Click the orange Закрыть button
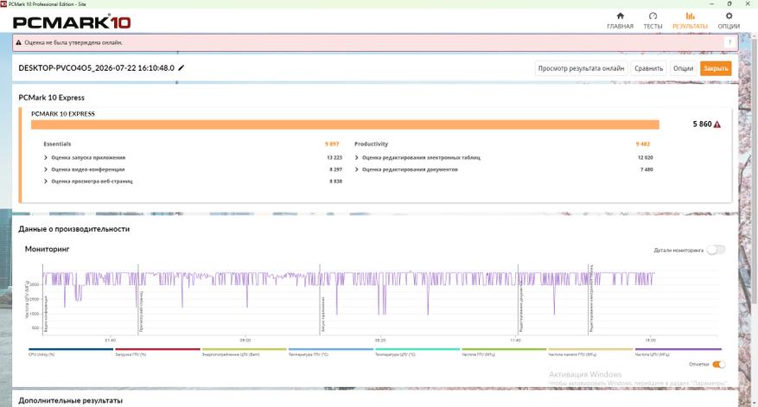The height and width of the screenshot is (407, 758). coord(716,68)
